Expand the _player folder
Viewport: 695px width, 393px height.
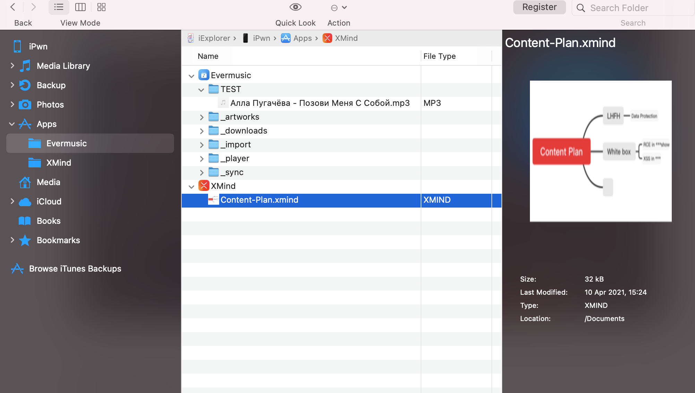point(201,159)
